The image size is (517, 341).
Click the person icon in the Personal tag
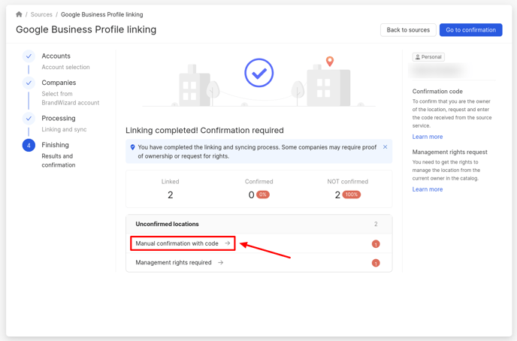[417, 57]
